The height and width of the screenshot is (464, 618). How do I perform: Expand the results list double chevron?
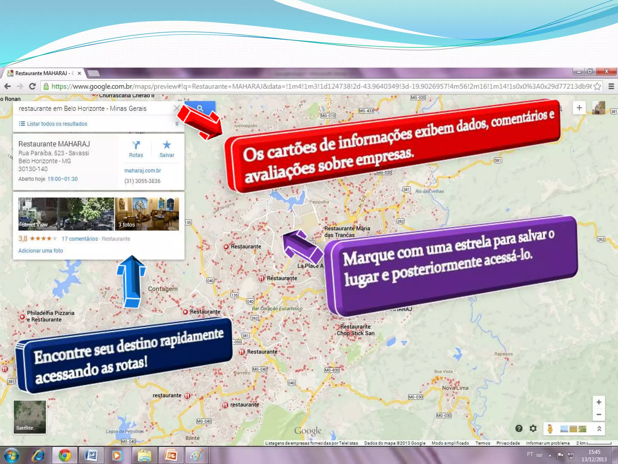[x=177, y=124]
